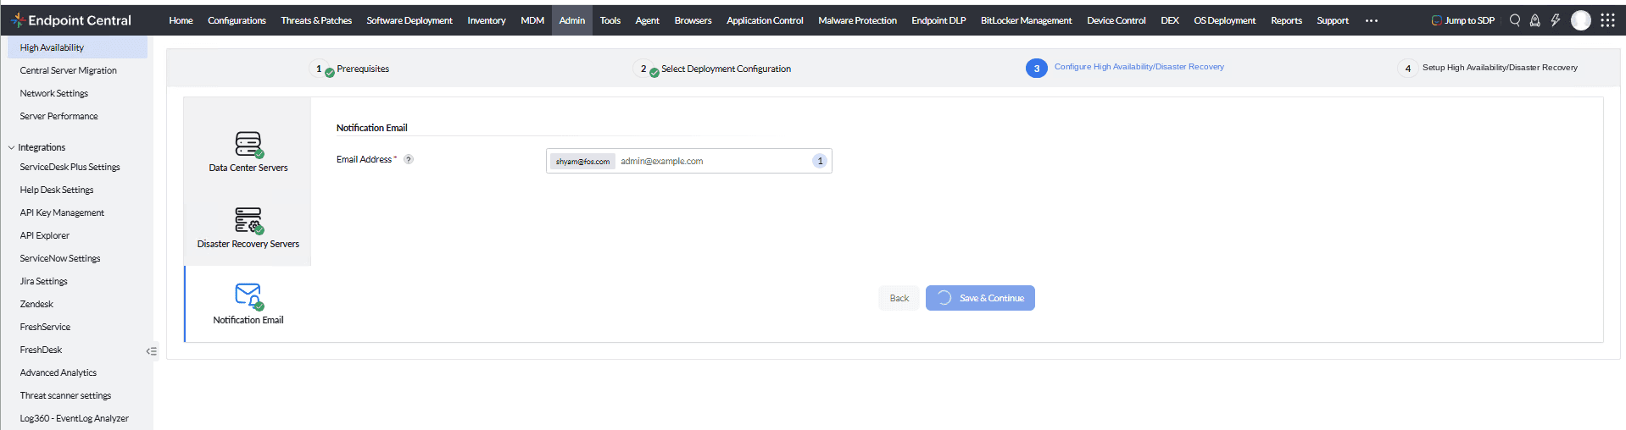
Task: Collapse the Integrations section
Action: pyautogui.click(x=11, y=147)
